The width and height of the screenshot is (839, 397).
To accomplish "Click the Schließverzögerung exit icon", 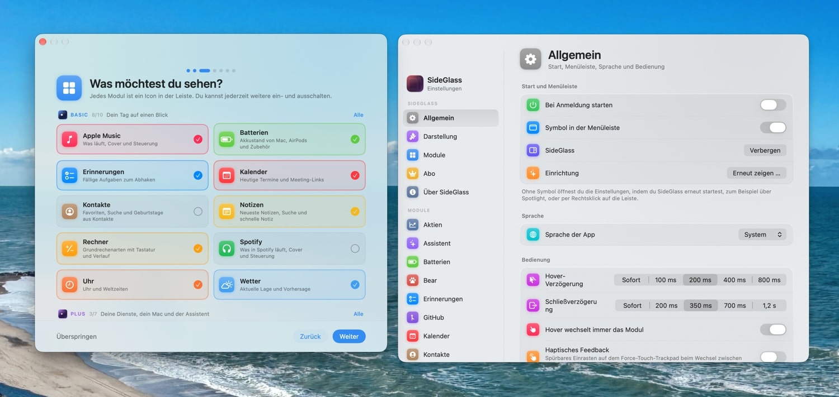I will (533, 305).
